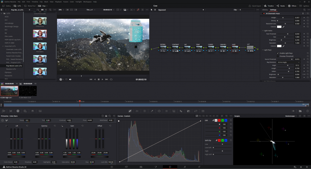Switch LUT browser to thumbnail grid view
Image resolution: width=311 pixels, height=169 pixels.
[x=42, y=10]
